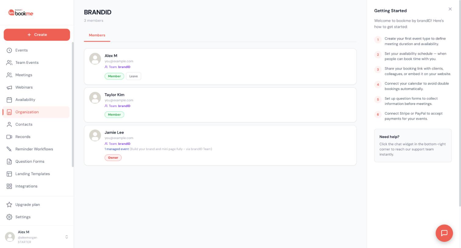Open Team Events people icon
The width and height of the screenshot is (461, 248).
[x=9, y=63]
